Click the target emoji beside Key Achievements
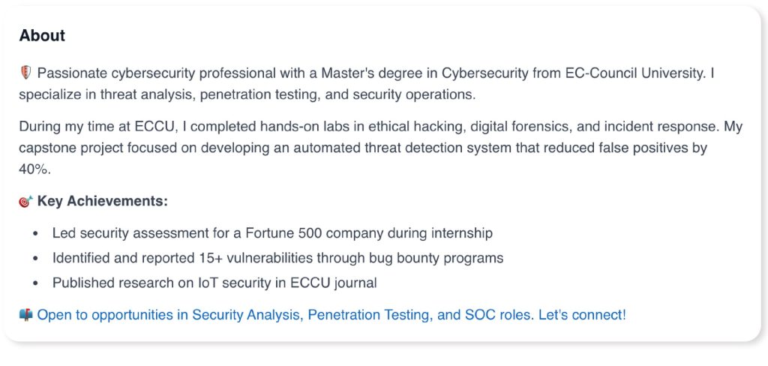This screenshot has height=366, width=768. coord(26,202)
